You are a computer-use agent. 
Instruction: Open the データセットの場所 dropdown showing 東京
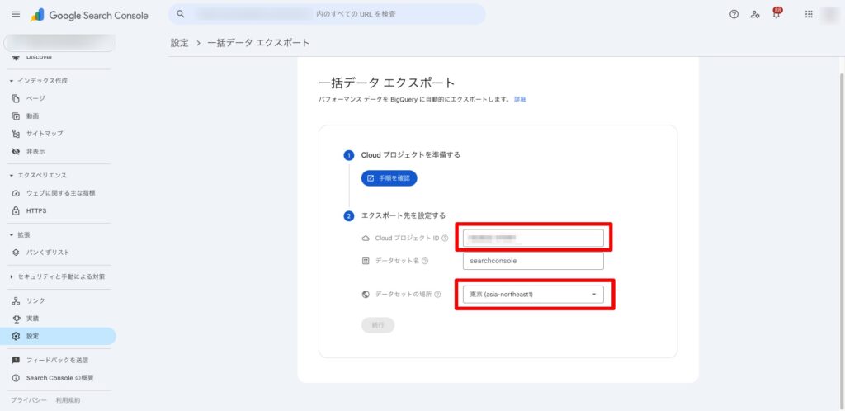coord(533,294)
